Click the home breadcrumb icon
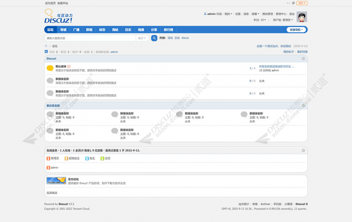The width and height of the screenshot is (352, 222). [46, 46]
